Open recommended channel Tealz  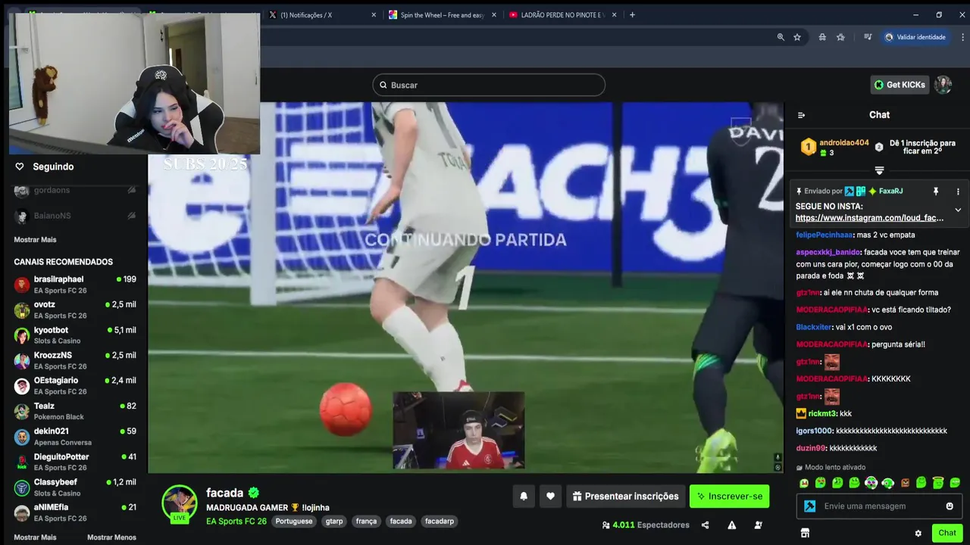pos(74,411)
